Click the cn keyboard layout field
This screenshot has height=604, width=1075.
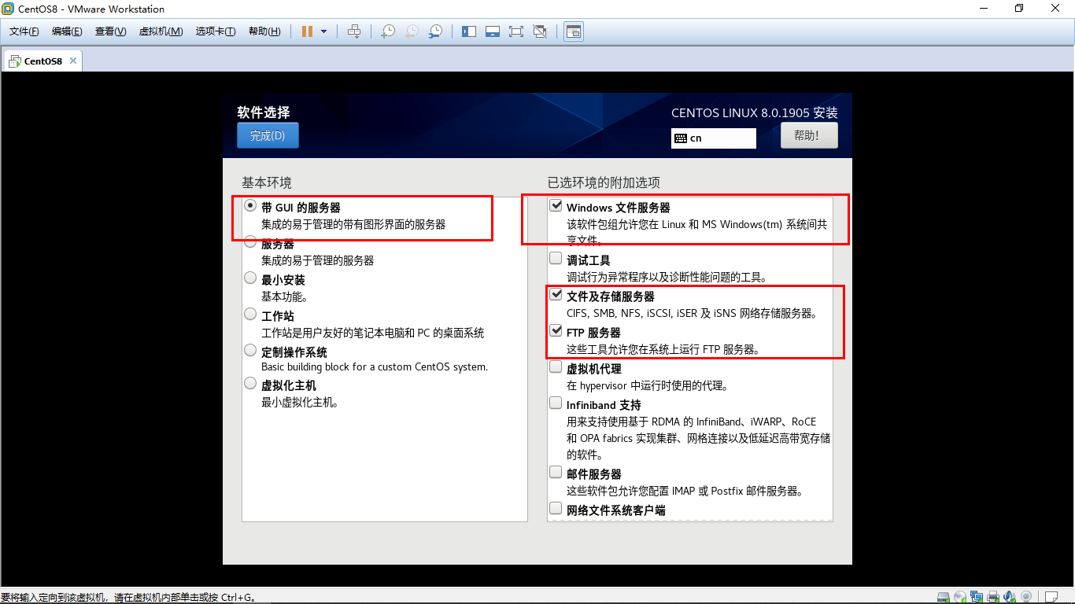[x=714, y=138]
